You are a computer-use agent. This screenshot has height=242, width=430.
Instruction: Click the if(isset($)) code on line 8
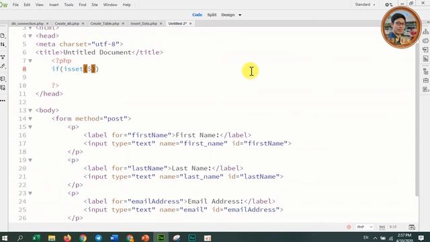[x=75, y=69]
